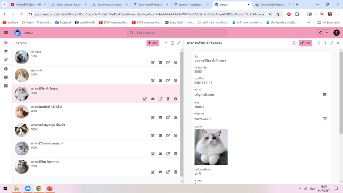
Task: Click the large cat photo in the detail panel
Action: click(211, 147)
